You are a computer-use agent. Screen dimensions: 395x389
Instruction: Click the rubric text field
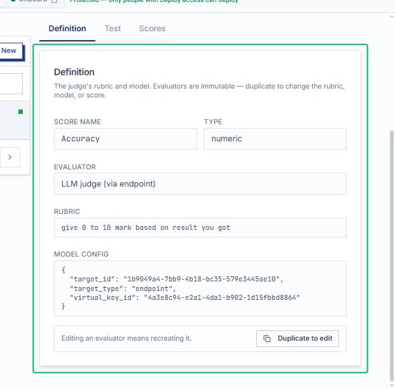click(x=200, y=228)
